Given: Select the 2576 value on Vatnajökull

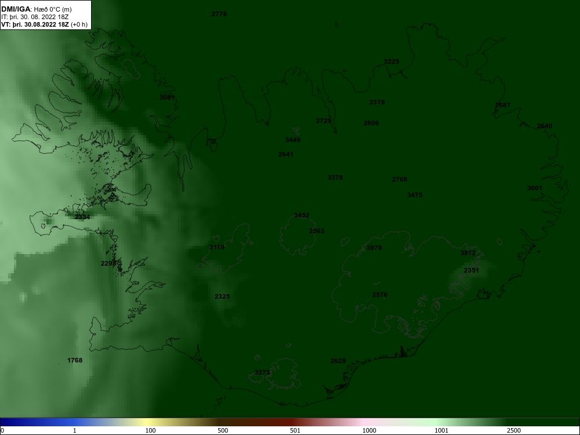Looking at the screenshot, I should click(x=380, y=295).
